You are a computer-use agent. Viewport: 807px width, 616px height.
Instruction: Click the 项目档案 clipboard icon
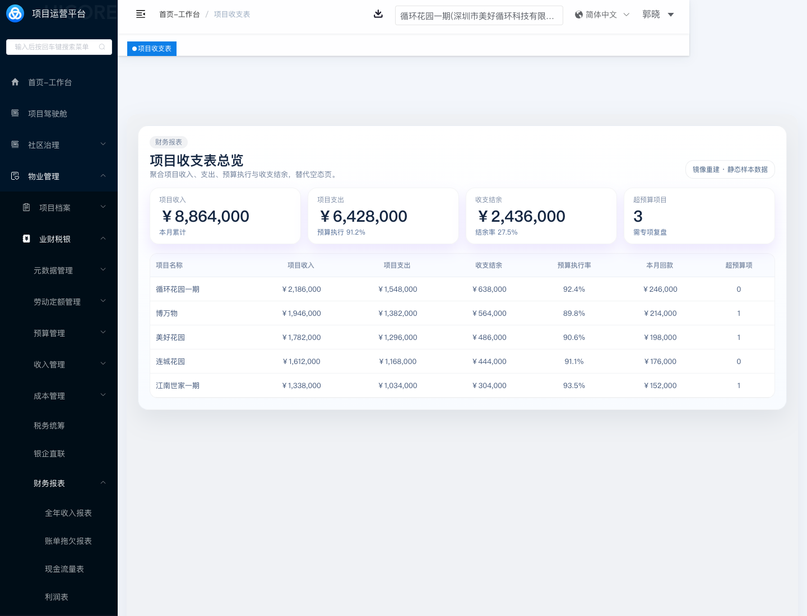(x=26, y=208)
